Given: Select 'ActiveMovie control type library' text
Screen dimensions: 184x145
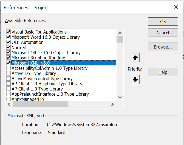Looking at the screenshot, I should click(x=42, y=78).
